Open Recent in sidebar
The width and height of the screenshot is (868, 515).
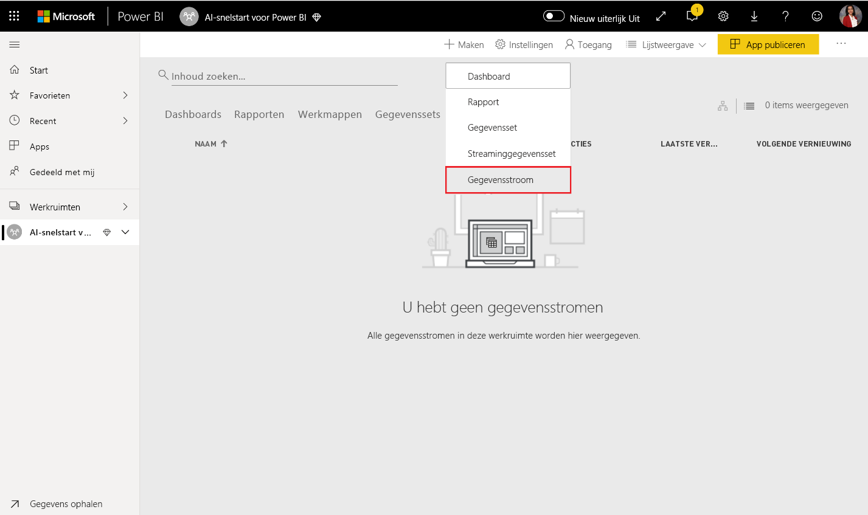tap(69, 121)
